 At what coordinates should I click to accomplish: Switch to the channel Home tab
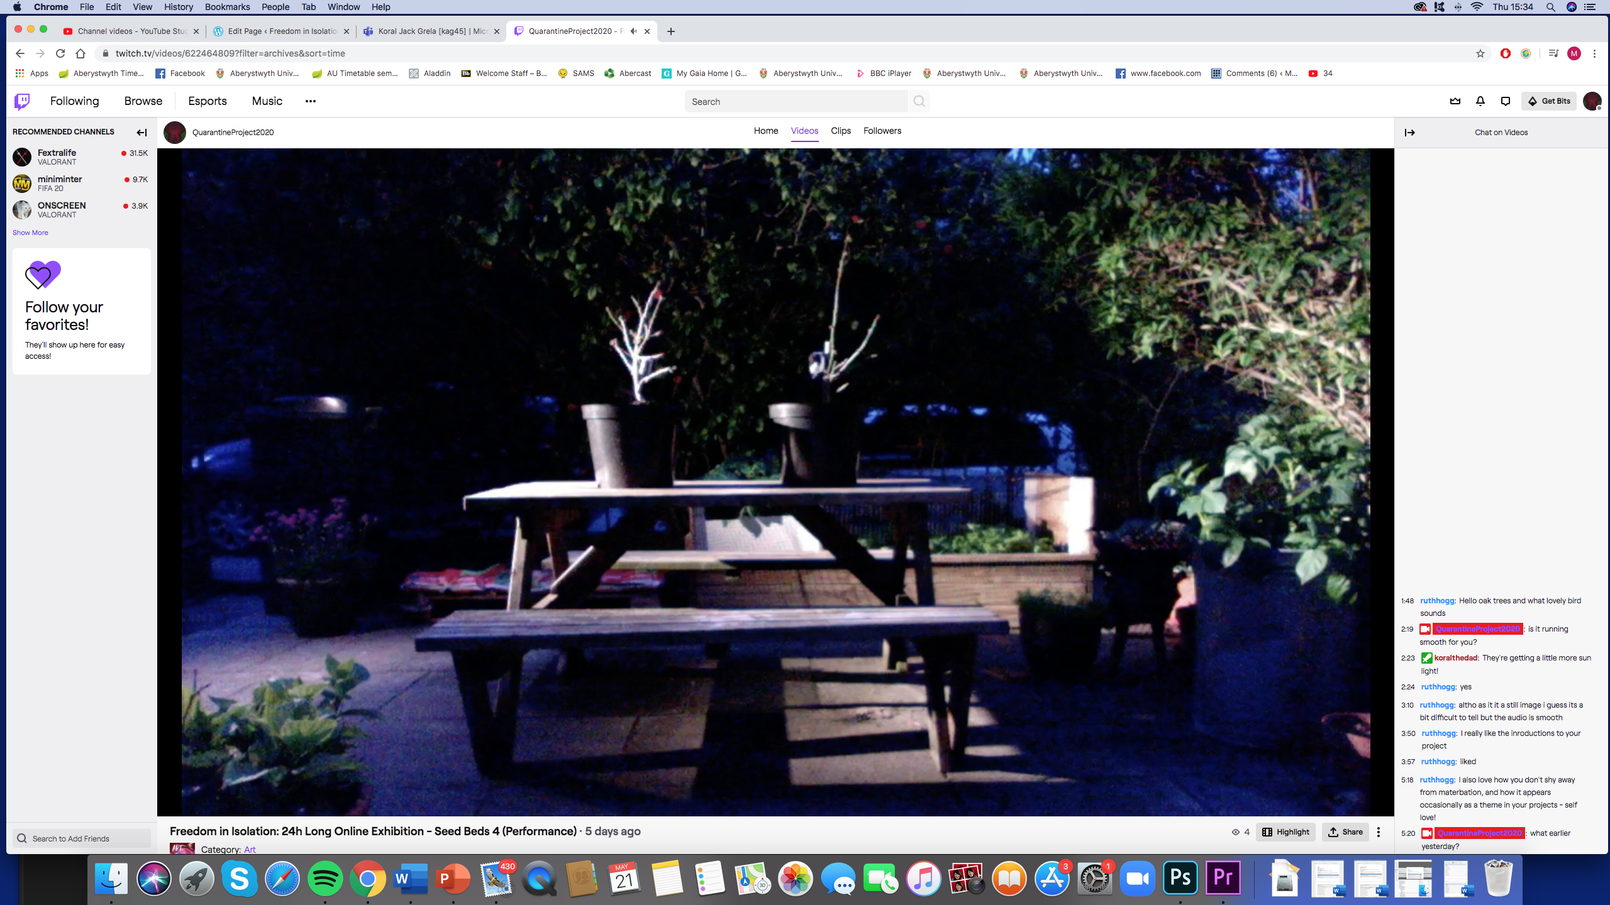(766, 131)
